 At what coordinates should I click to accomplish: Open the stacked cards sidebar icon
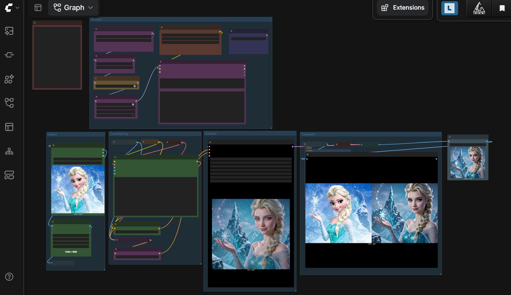(x=9, y=175)
